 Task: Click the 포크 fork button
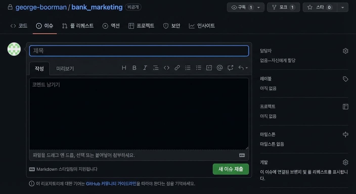283,7
